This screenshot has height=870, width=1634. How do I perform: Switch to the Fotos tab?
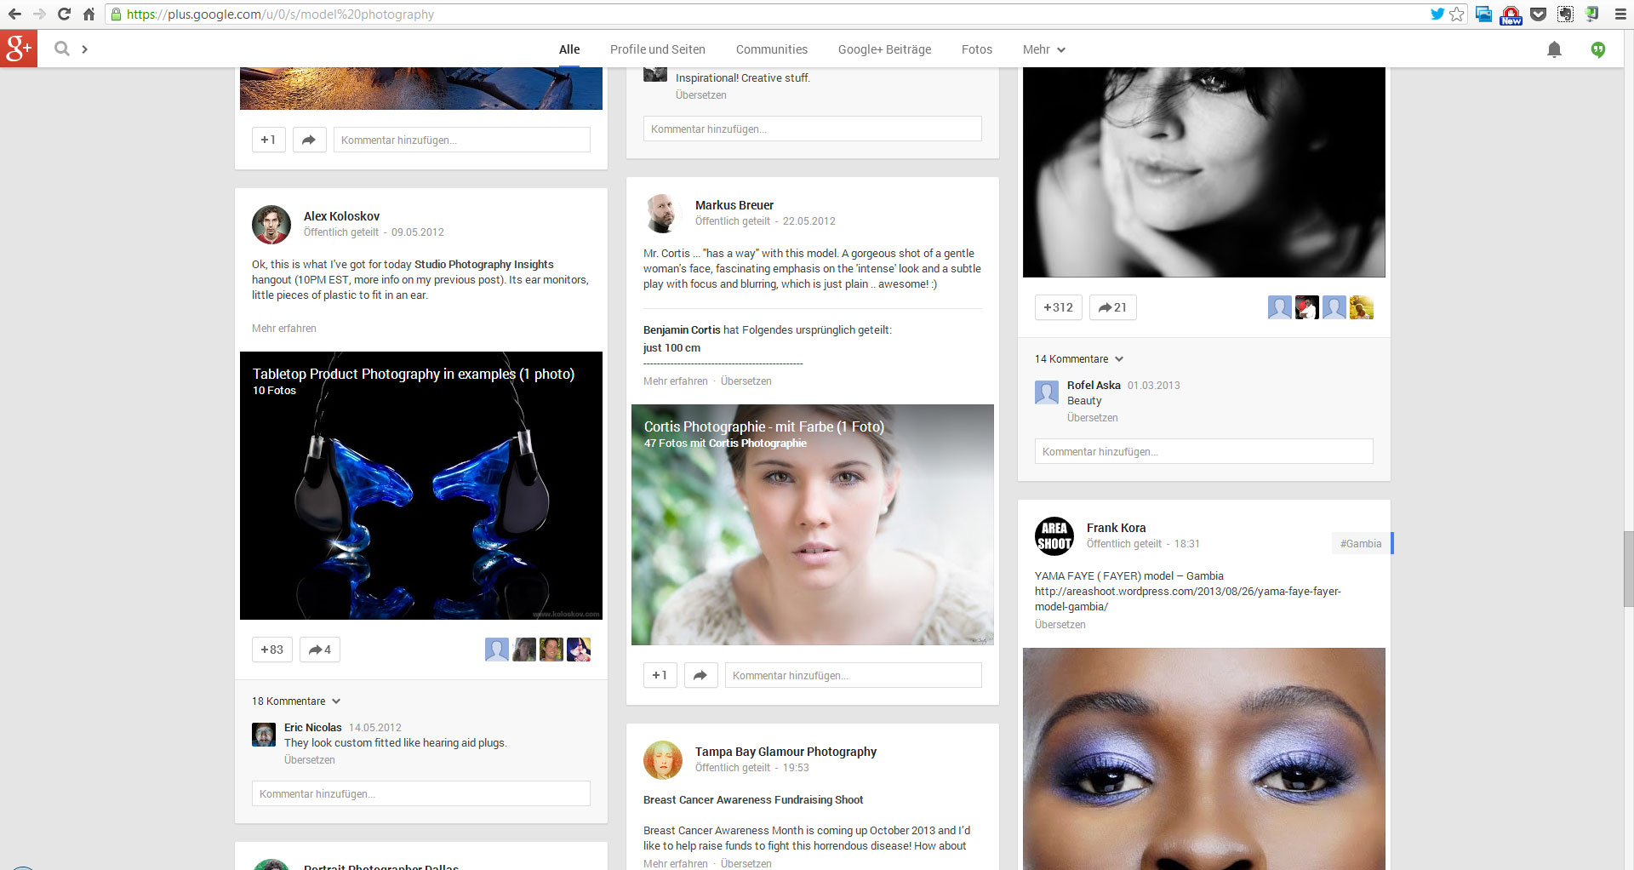(x=976, y=49)
